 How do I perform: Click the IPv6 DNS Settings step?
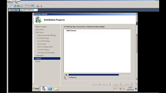[x=43, y=50]
